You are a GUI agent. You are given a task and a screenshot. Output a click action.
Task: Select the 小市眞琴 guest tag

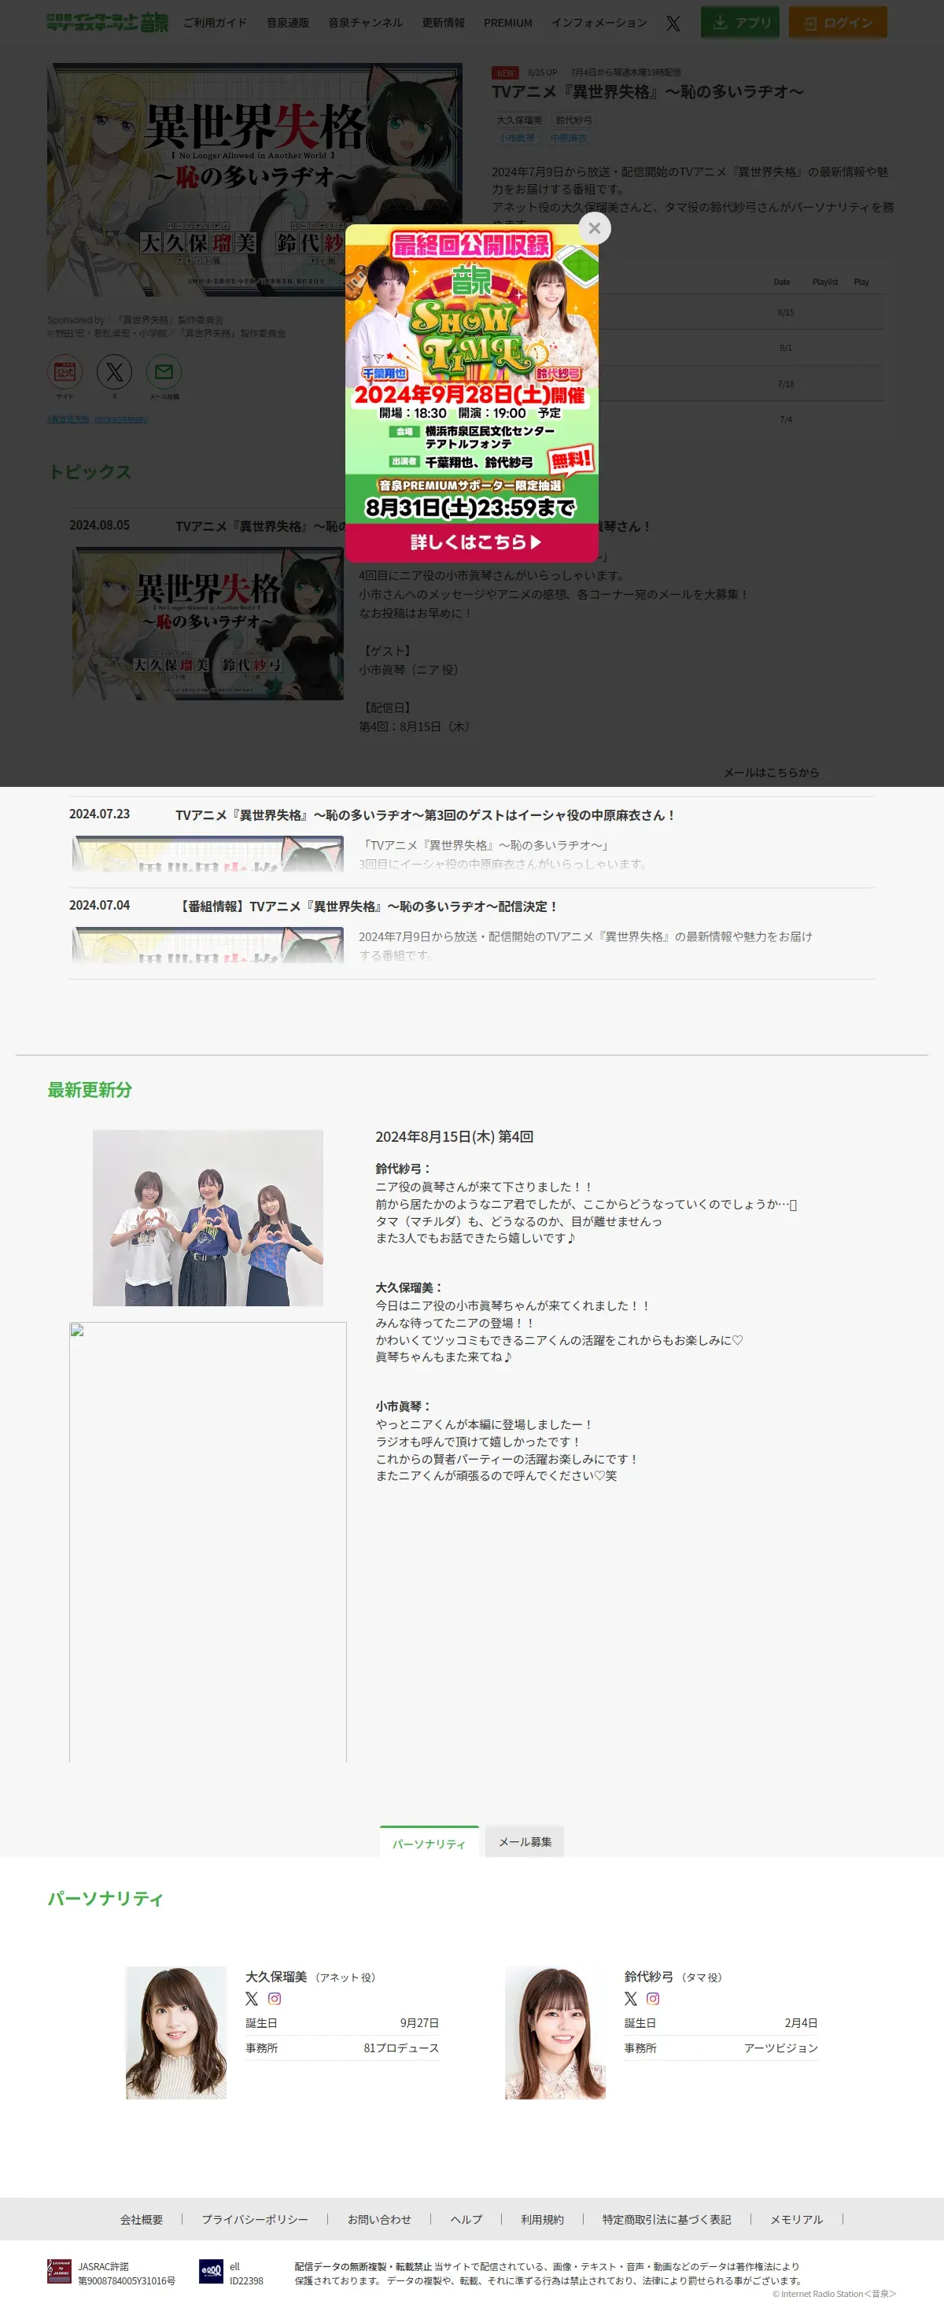point(517,138)
